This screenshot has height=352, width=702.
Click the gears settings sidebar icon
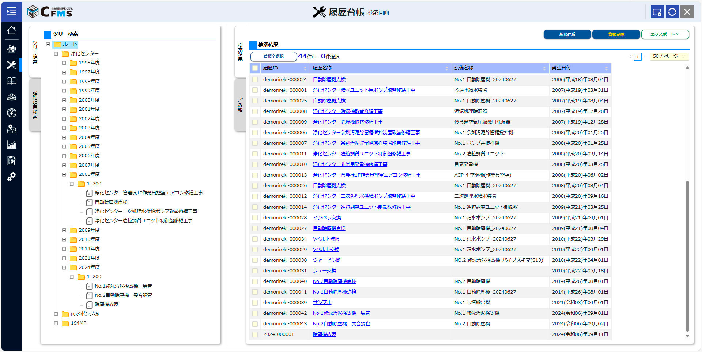11,177
